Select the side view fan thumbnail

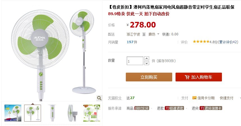click(x=72, y=113)
